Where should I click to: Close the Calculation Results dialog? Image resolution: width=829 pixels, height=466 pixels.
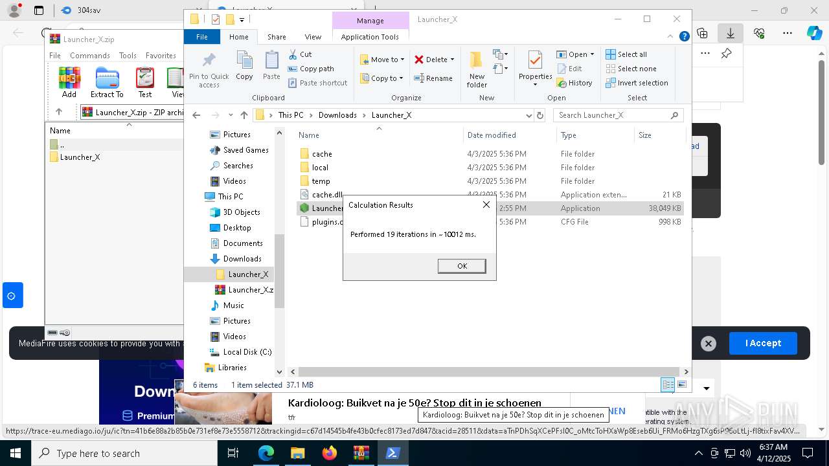(486, 205)
